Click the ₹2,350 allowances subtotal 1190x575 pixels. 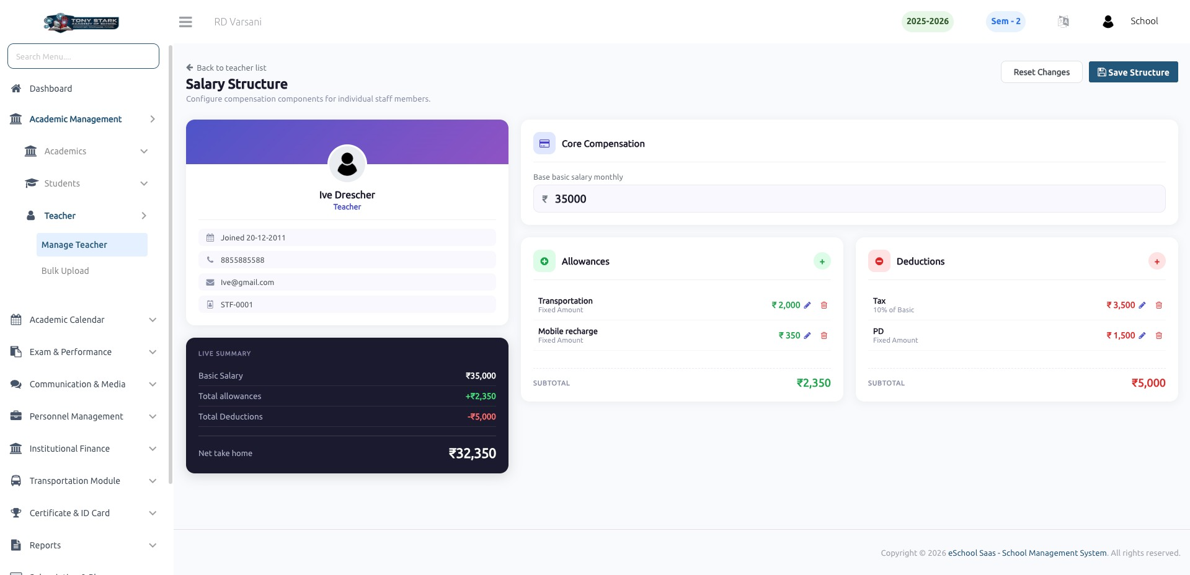pyautogui.click(x=814, y=383)
